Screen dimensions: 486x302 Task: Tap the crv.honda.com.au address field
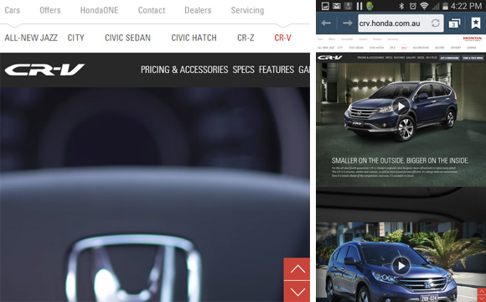click(x=401, y=23)
